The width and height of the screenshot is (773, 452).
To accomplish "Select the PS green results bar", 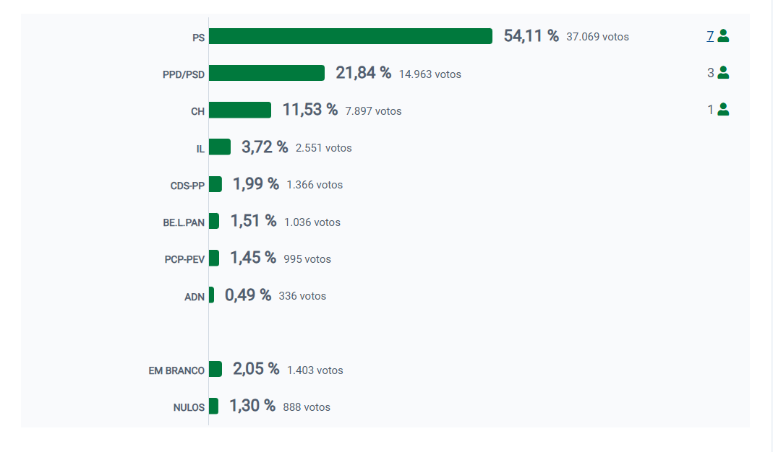I will pos(351,36).
